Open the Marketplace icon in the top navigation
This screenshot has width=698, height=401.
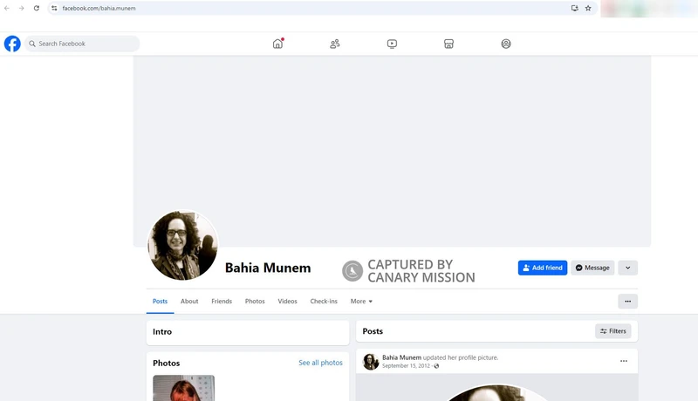tap(448, 44)
